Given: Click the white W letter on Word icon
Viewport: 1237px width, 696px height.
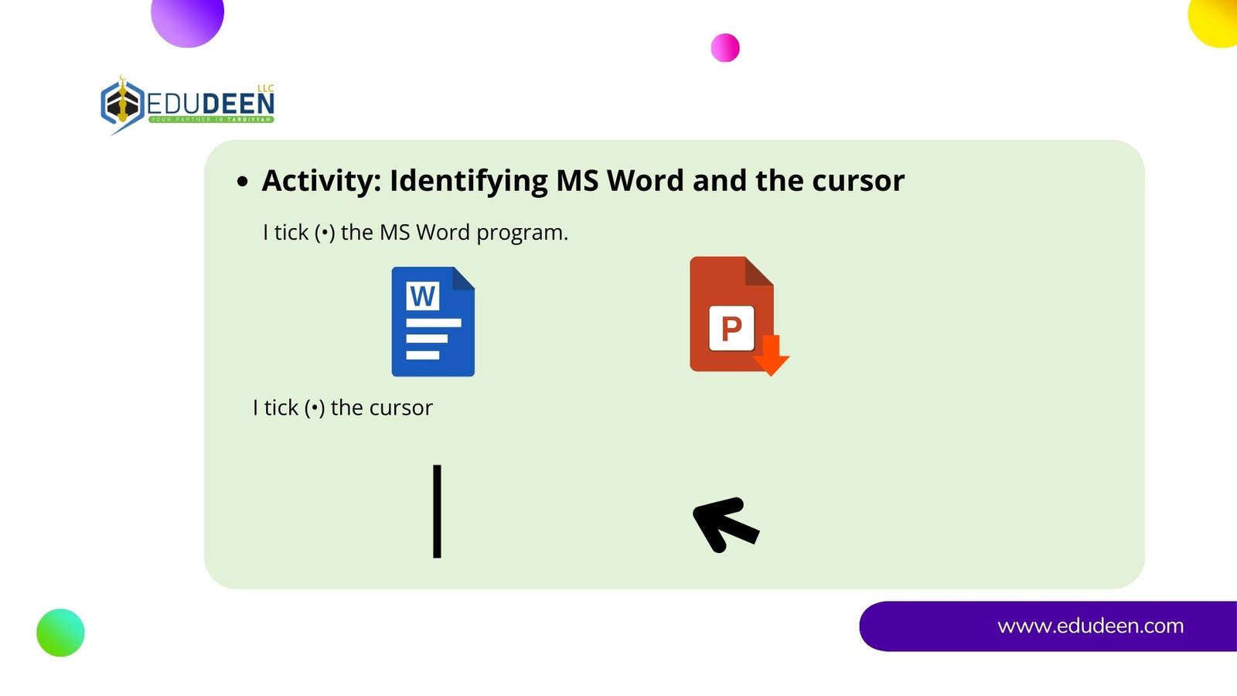Looking at the screenshot, I should pyautogui.click(x=423, y=296).
